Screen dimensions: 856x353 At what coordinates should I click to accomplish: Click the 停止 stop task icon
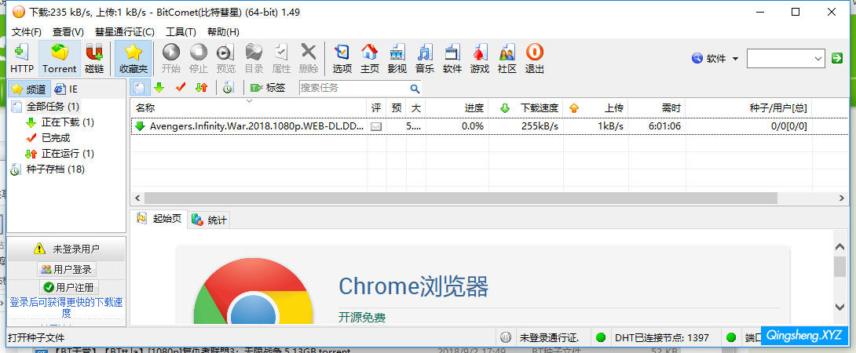(198, 58)
